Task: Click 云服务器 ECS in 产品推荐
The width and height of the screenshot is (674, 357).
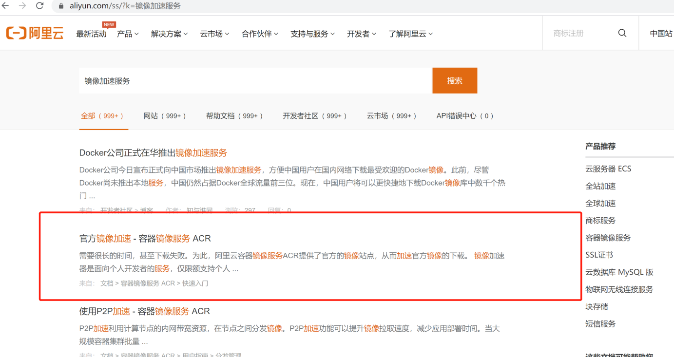Action: tap(608, 169)
